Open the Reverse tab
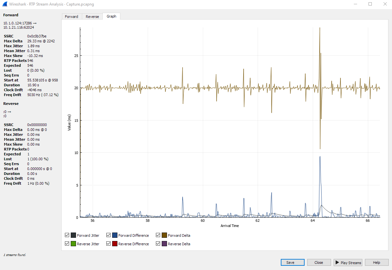Viewport: 392px width, 270px height. (x=92, y=16)
